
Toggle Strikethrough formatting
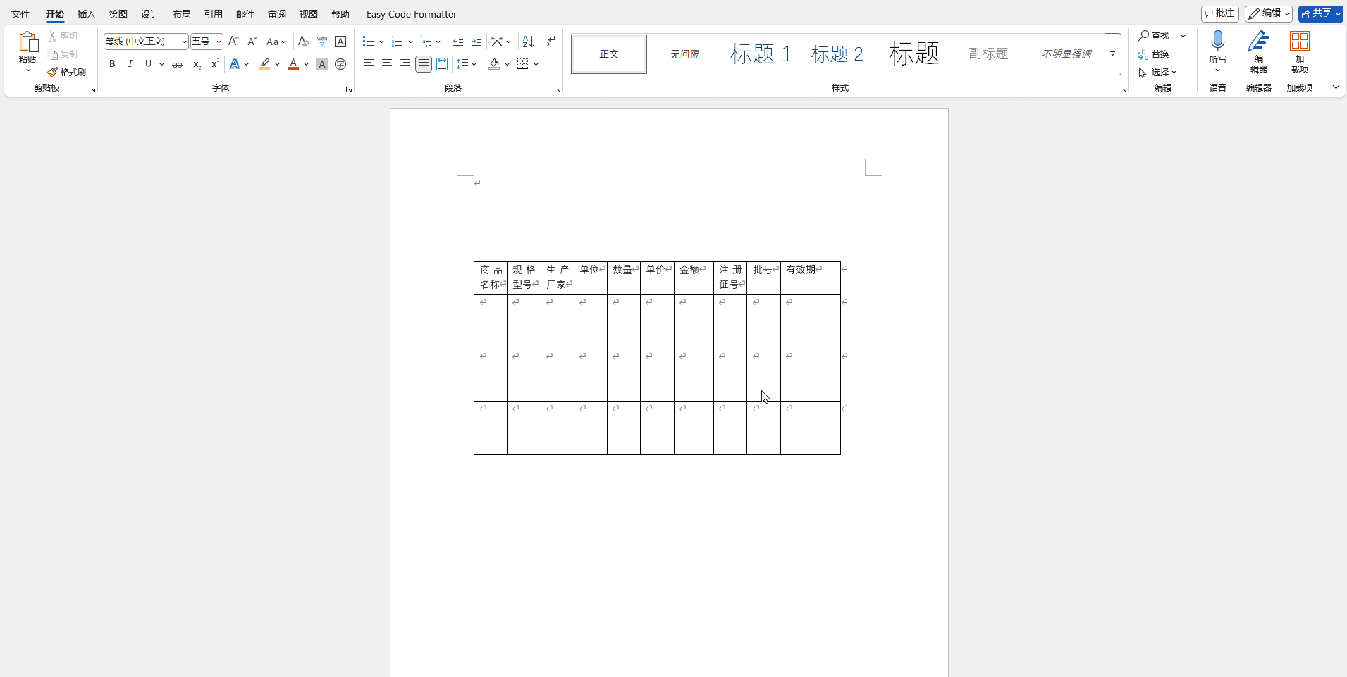click(178, 64)
